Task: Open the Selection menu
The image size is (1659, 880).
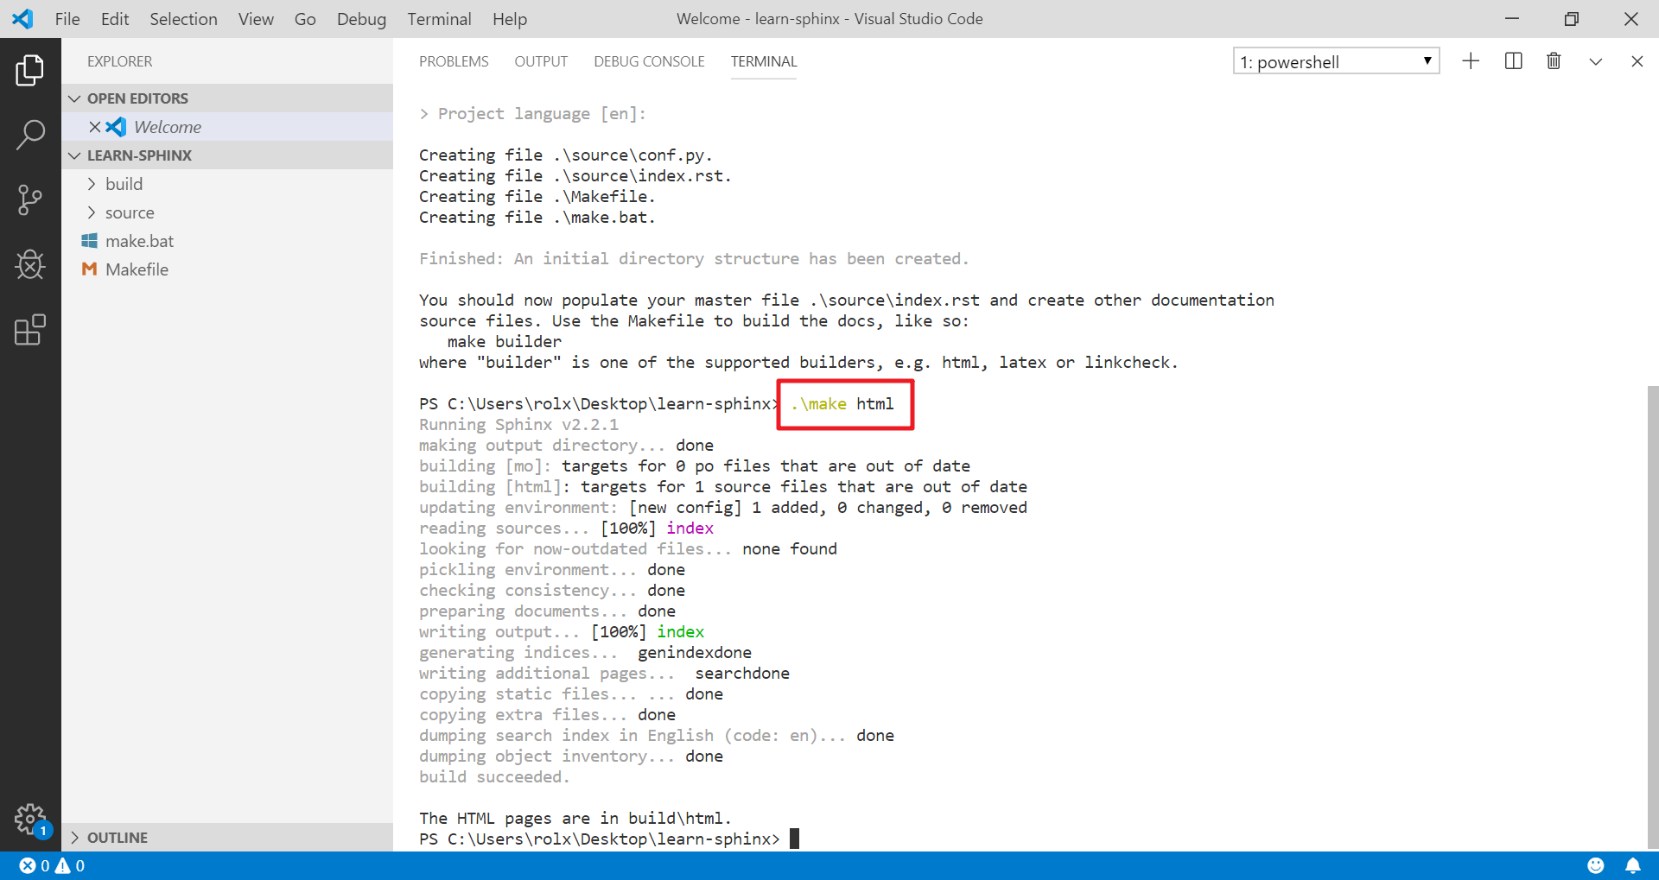Action: click(x=183, y=19)
